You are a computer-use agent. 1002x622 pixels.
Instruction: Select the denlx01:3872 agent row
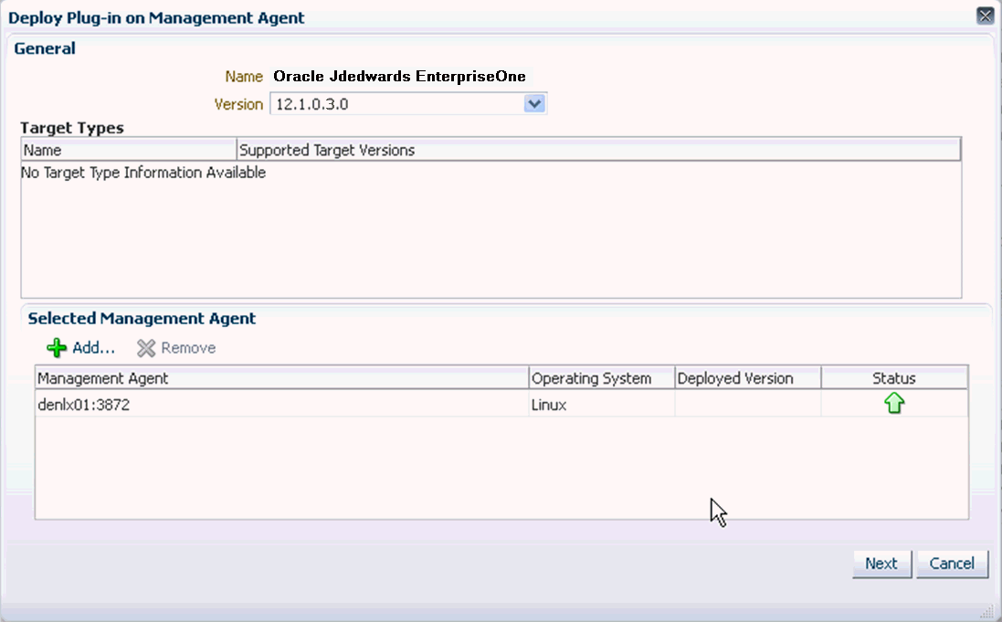(x=501, y=405)
